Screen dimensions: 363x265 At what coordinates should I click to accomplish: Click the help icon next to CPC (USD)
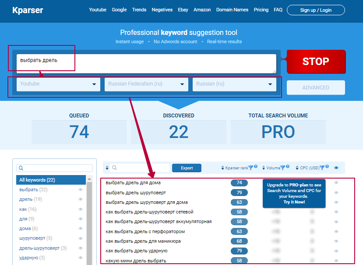click(328, 166)
